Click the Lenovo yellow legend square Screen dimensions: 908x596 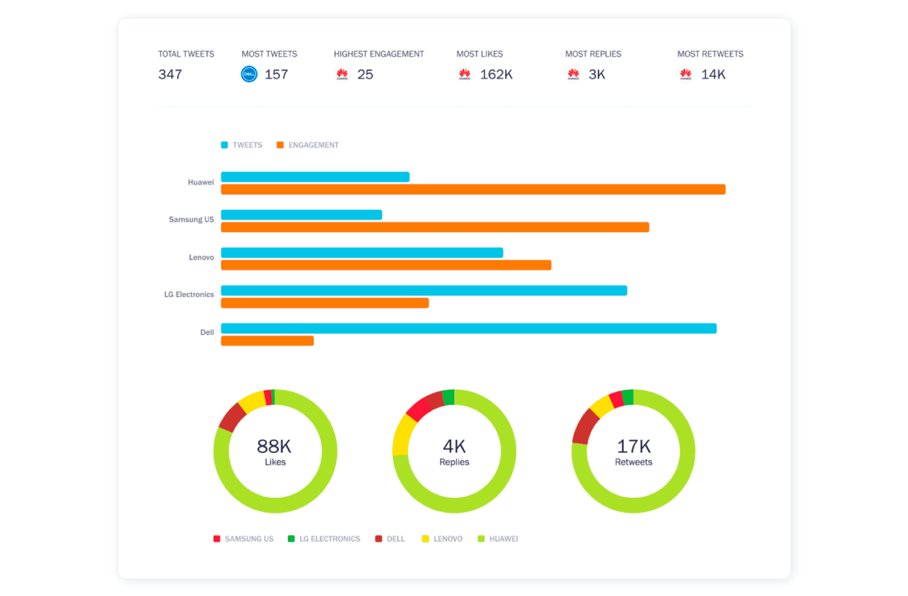tap(425, 539)
